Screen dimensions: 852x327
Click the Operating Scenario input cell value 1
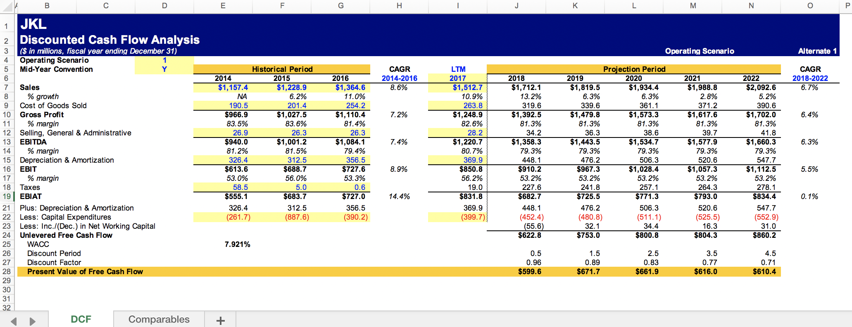[164, 60]
